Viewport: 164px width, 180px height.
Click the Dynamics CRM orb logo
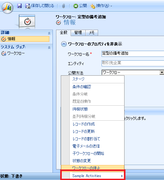(7, 8)
